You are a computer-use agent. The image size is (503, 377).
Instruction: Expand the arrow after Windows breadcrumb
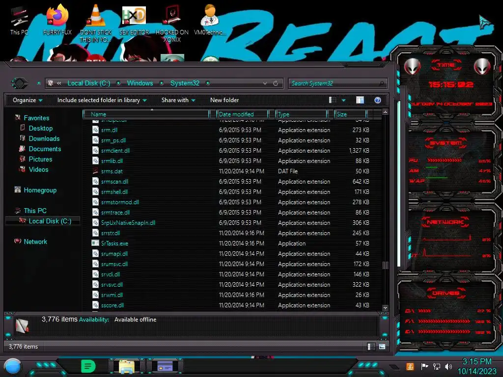click(162, 83)
